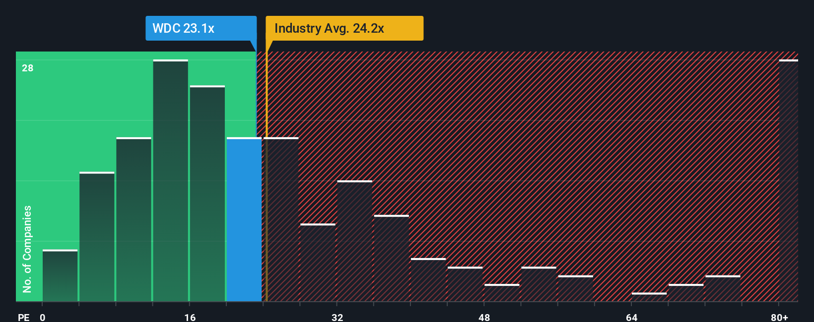Select the blue highlighted WDC histogram bar
The width and height of the screenshot is (814, 322).
tap(244, 219)
